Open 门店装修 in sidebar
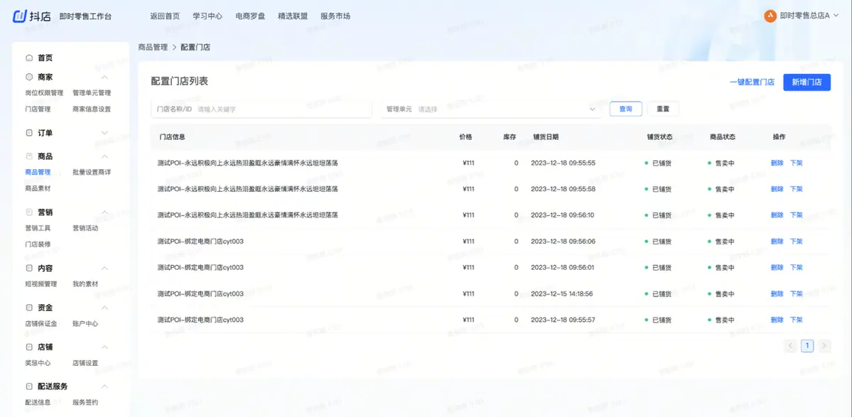The height and width of the screenshot is (417, 852). pyautogui.click(x=38, y=244)
